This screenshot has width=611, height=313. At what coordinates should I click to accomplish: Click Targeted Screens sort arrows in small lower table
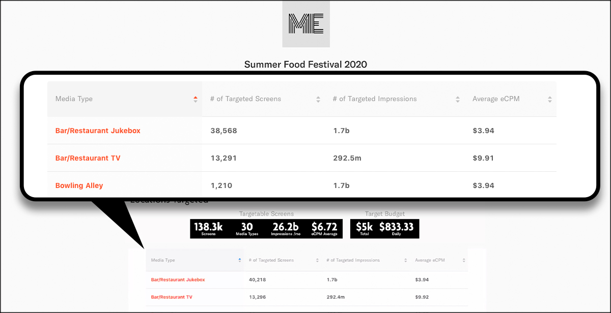tap(317, 260)
